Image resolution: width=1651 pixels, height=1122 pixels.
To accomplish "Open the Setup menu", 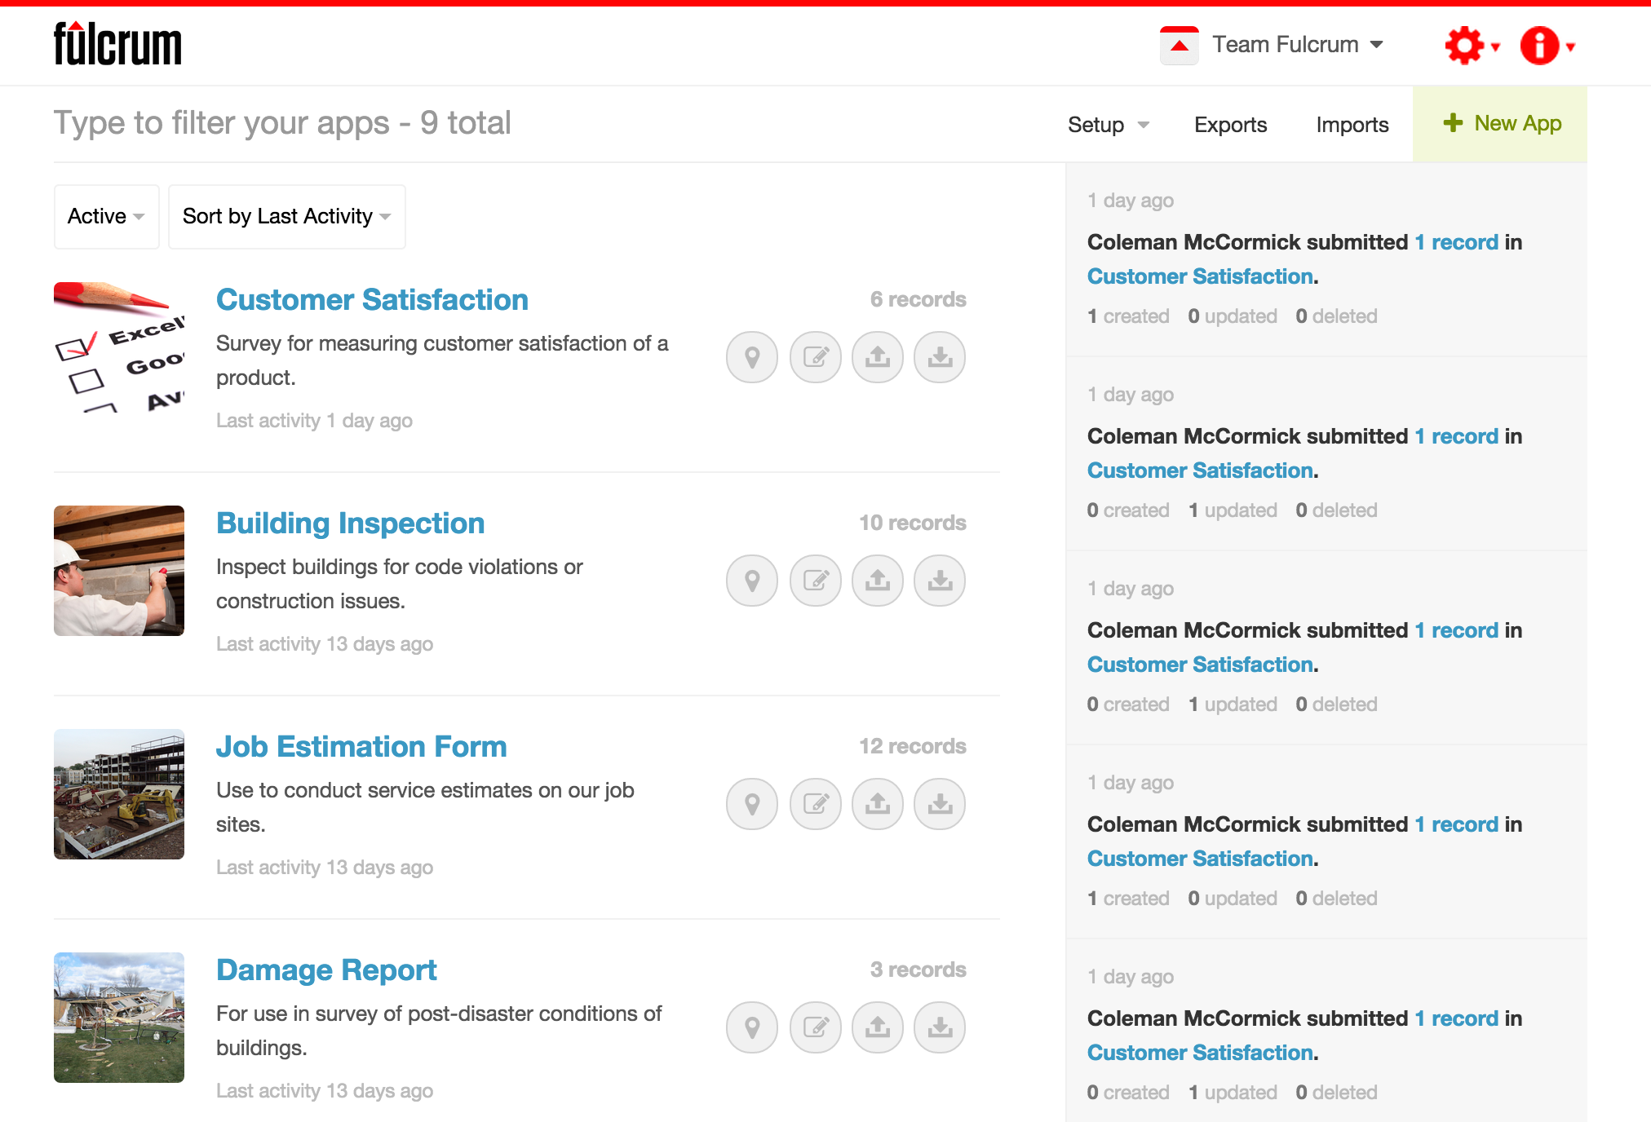I will [x=1106, y=122].
